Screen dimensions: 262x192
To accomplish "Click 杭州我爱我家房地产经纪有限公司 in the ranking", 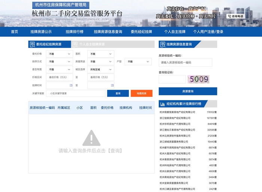I will click(x=177, y=112).
